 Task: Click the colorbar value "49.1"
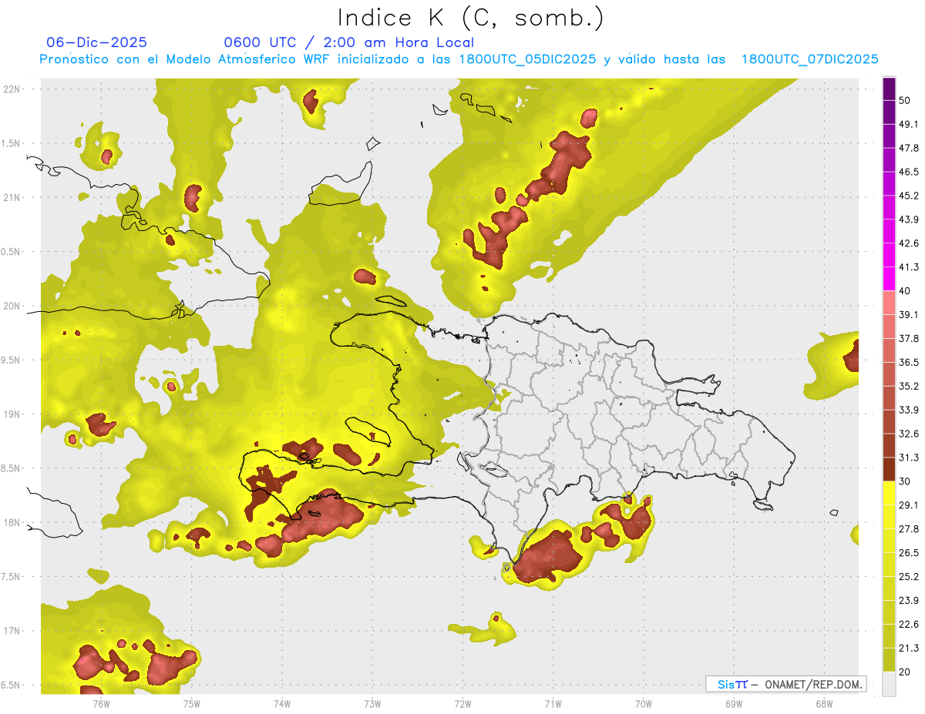coord(908,124)
